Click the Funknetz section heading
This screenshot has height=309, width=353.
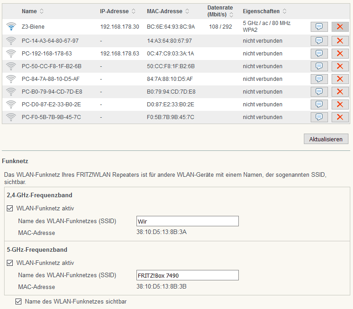coord(15,161)
